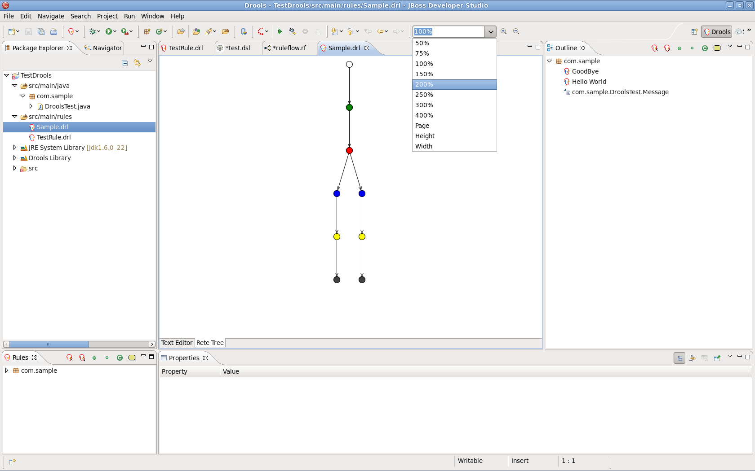Image resolution: width=755 pixels, height=471 pixels.
Task: Click the Print toolbar icon
Action: pos(53,31)
